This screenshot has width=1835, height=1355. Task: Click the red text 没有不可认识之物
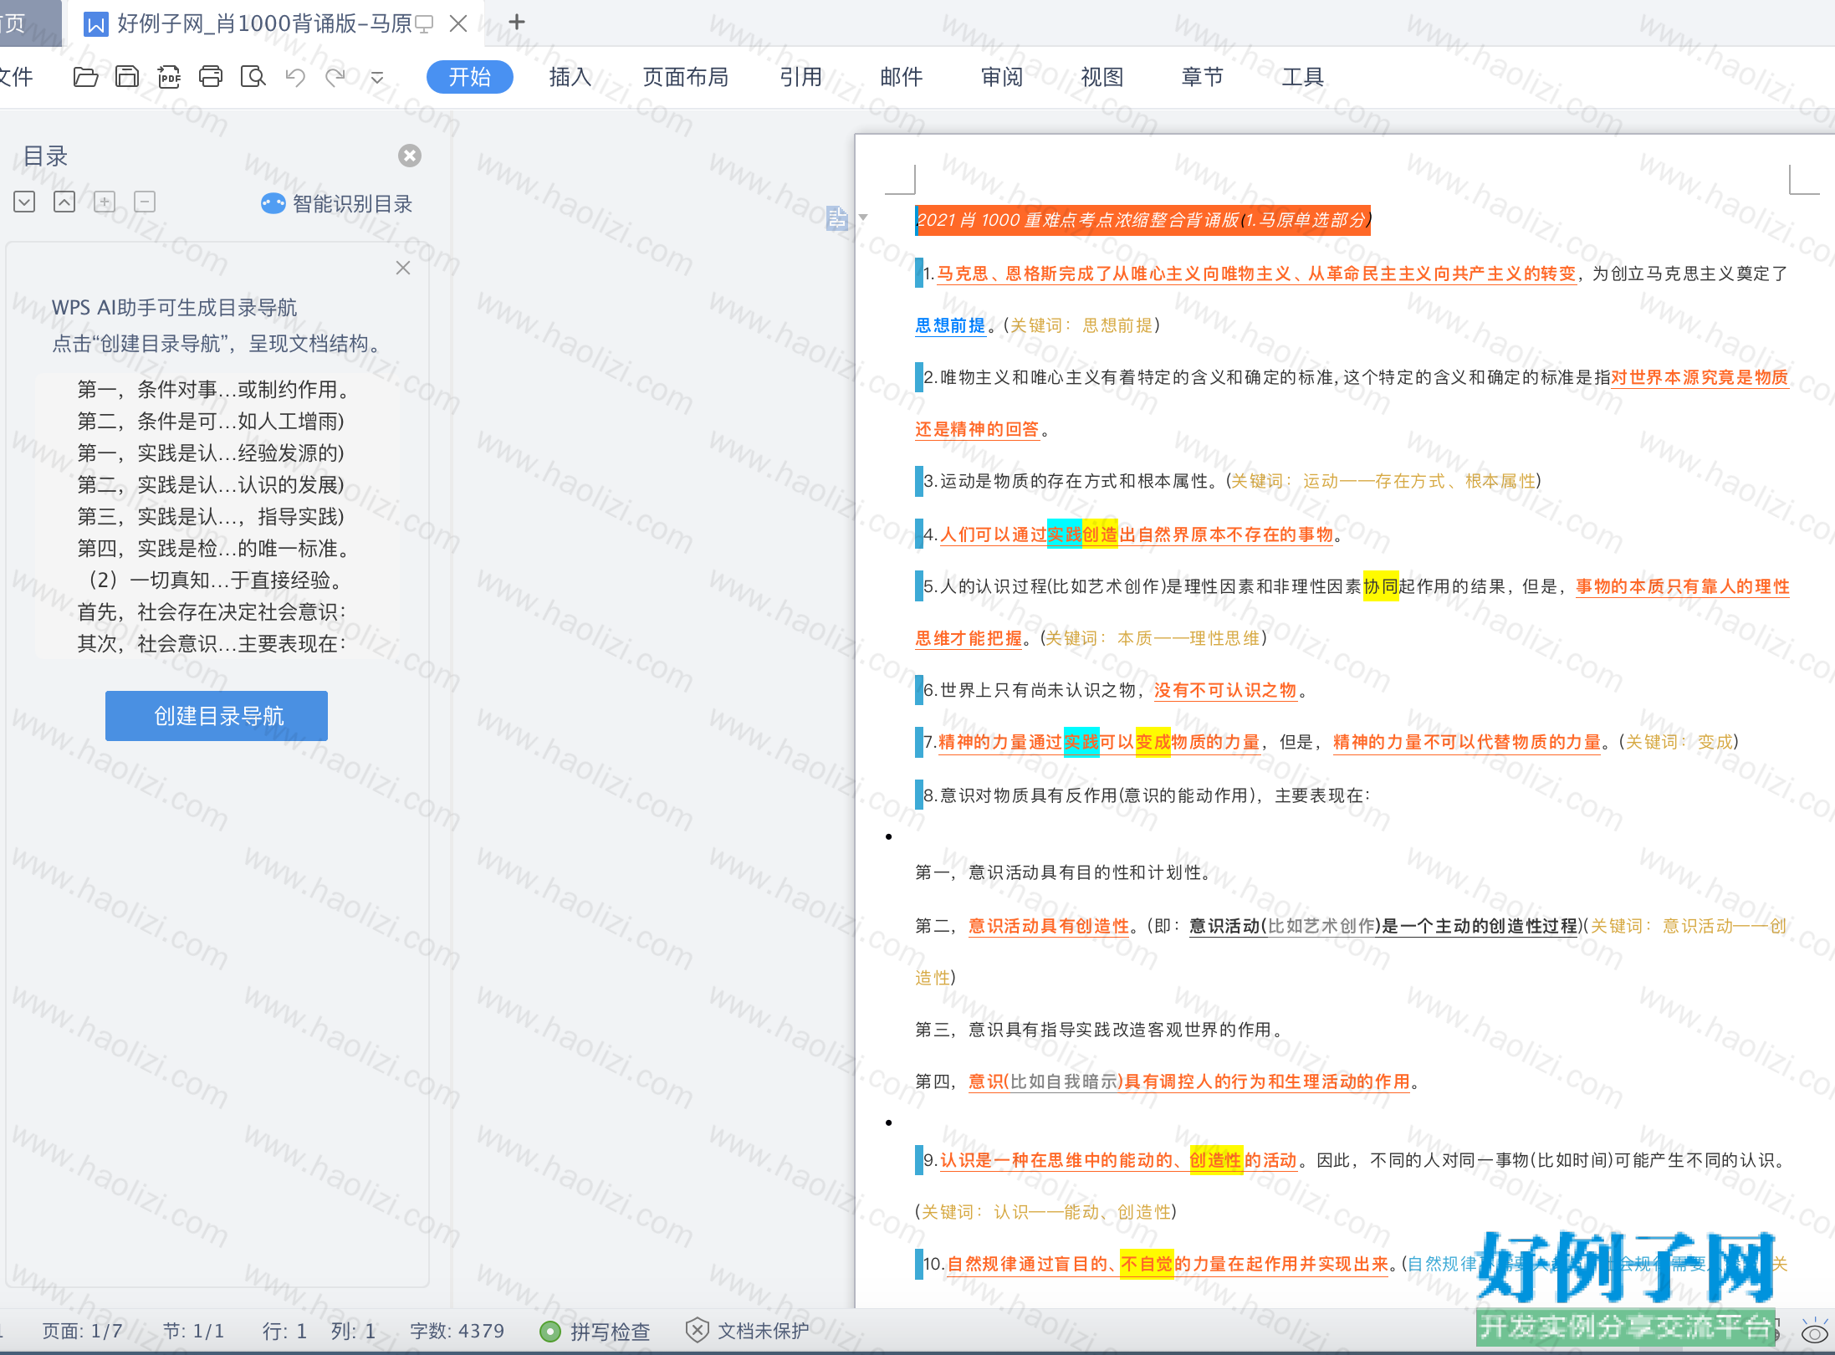(x=1225, y=690)
